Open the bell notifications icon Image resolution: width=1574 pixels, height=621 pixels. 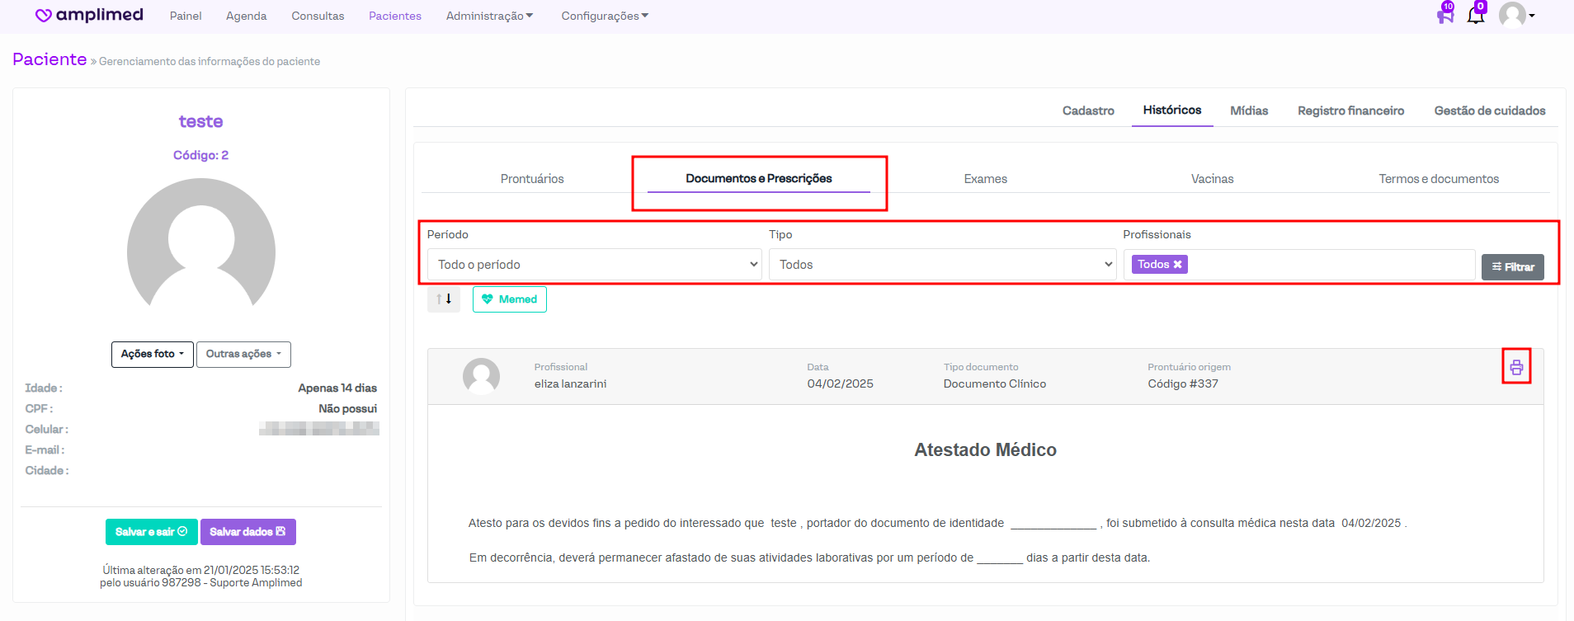point(1476,14)
